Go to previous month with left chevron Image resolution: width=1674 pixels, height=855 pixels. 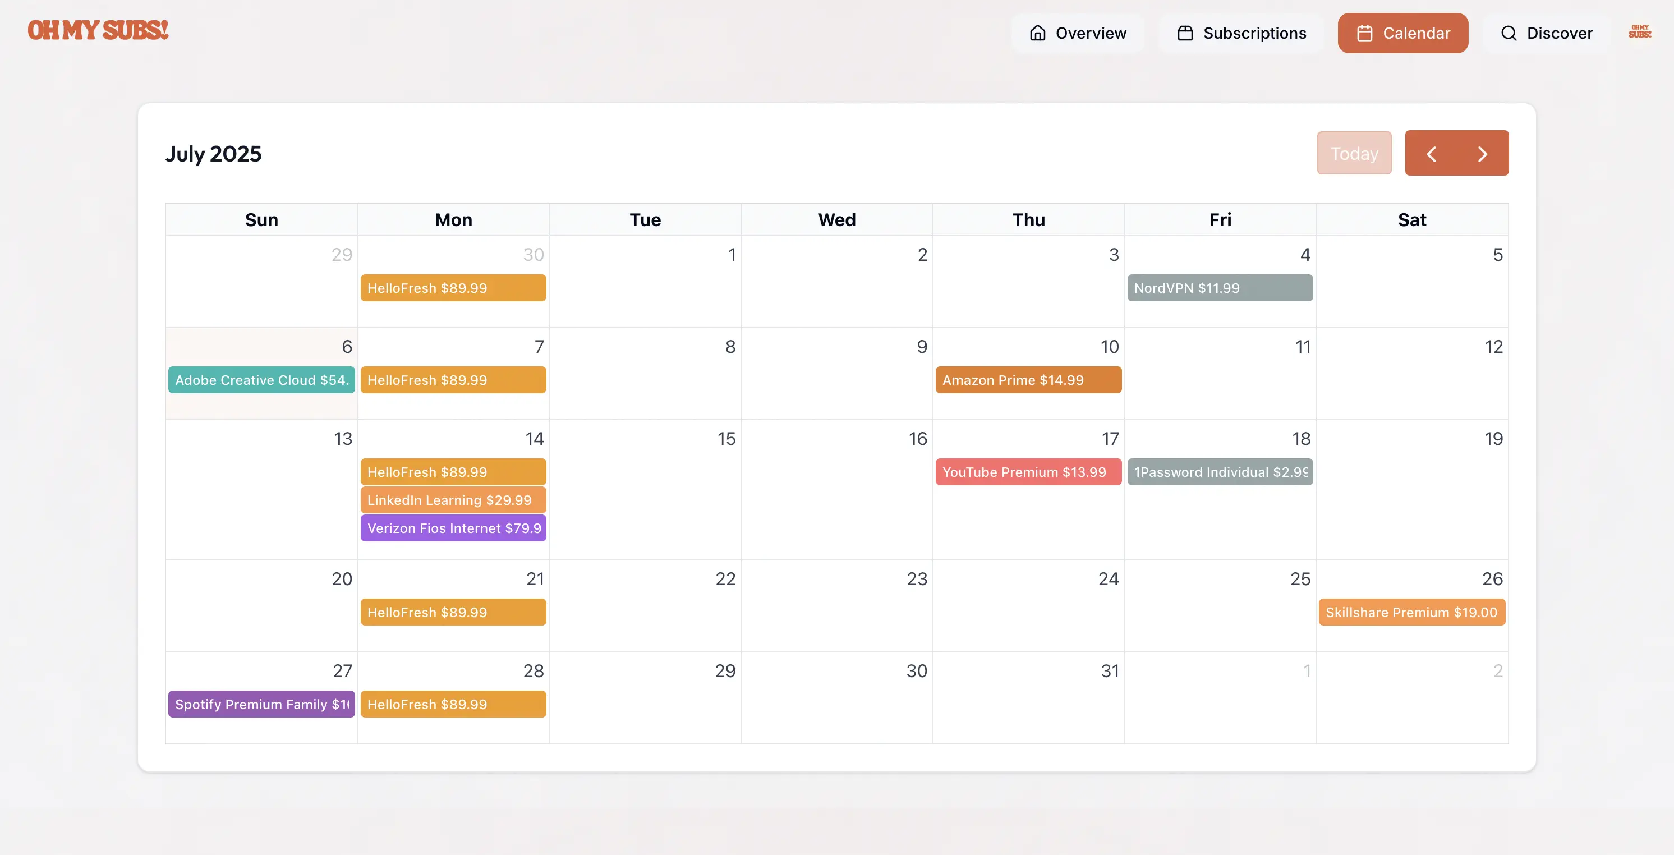[1431, 154]
